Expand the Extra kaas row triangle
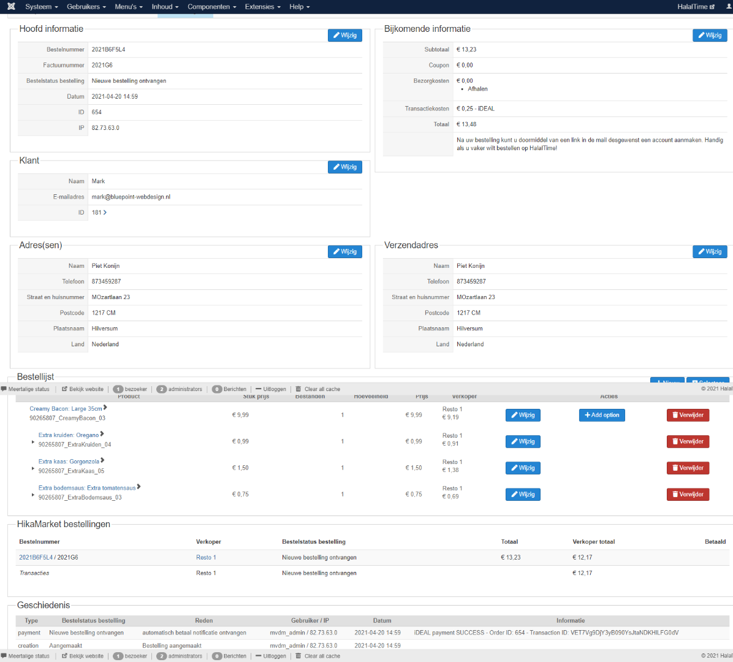733x662 pixels. click(x=33, y=468)
